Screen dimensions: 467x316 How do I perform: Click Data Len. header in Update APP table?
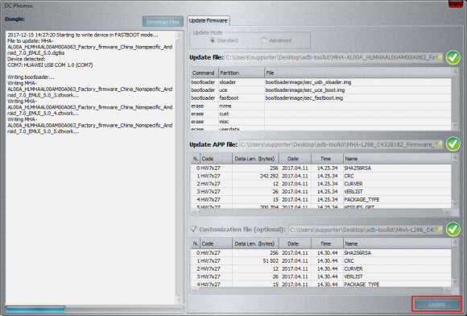(255, 159)
